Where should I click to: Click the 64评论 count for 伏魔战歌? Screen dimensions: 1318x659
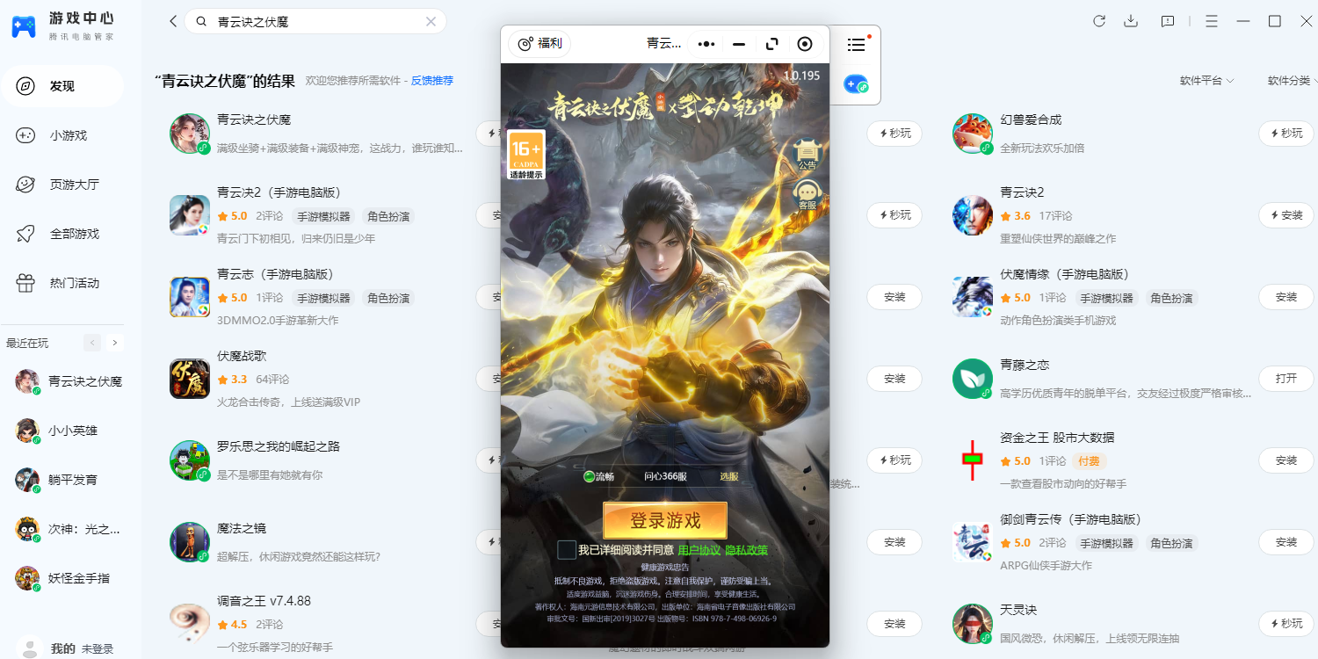coord(272,380)
